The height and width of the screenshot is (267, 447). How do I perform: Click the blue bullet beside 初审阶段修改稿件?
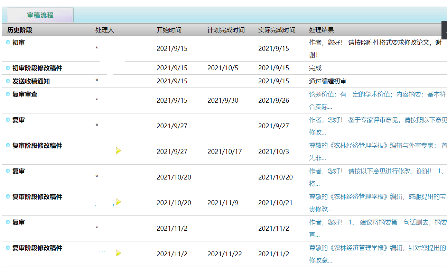point(8,68)
